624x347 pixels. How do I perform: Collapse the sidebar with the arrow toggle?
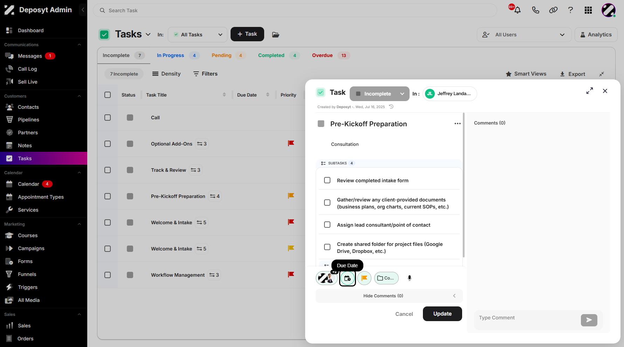(83, 10)
